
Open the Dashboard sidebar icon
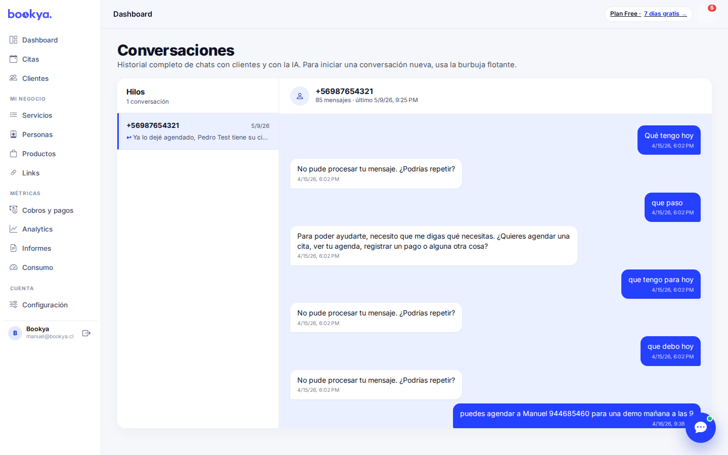14,40
